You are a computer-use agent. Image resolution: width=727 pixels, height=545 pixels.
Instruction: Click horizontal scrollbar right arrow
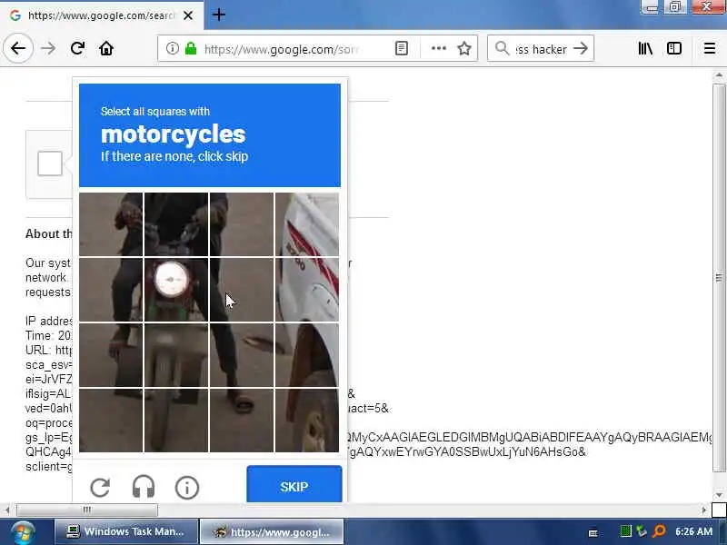705,510
